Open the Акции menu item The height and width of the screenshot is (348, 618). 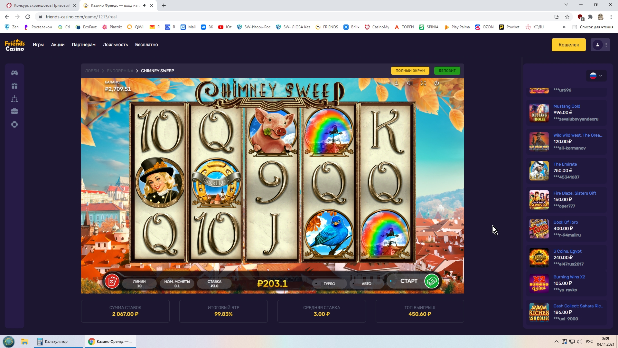(x=58, y=45)
